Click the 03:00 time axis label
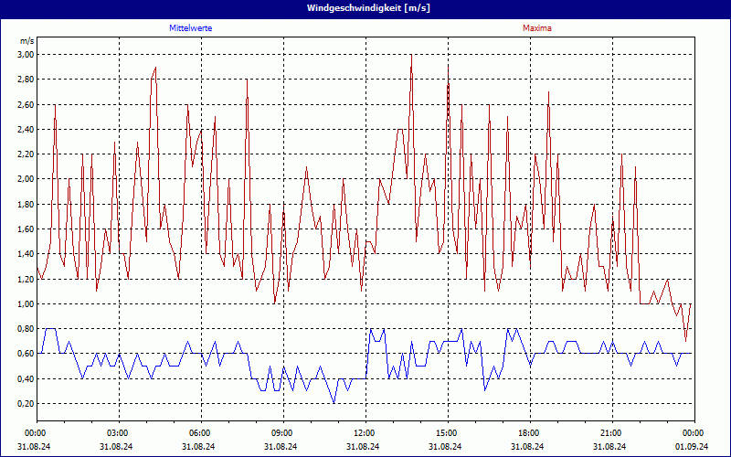Viewport: 731px width, 457px height. coord(119,433)
